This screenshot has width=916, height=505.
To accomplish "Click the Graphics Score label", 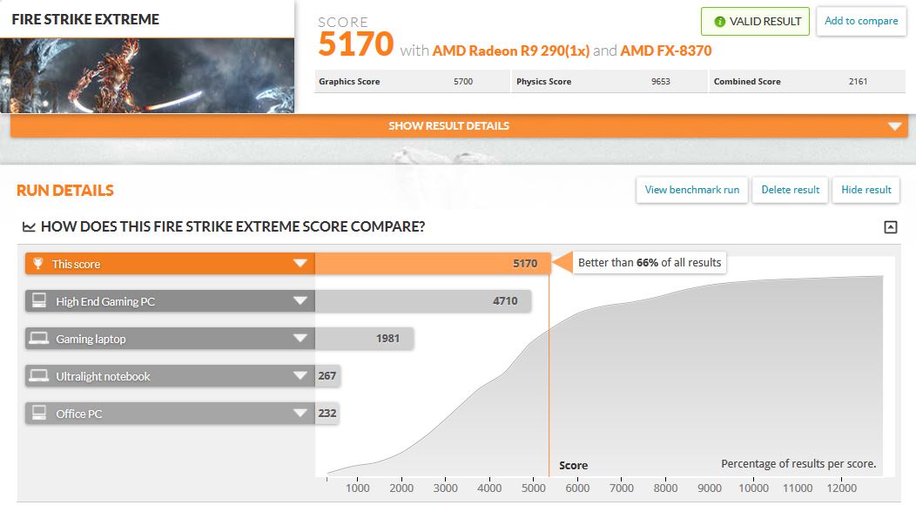I will [349, 82].
